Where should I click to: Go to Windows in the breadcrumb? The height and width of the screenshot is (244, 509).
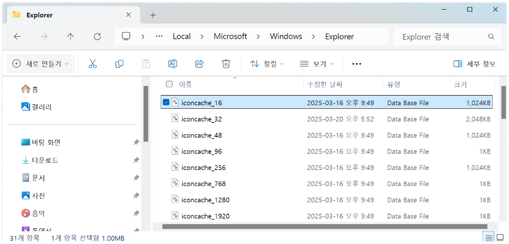click(x=286, y=37)
